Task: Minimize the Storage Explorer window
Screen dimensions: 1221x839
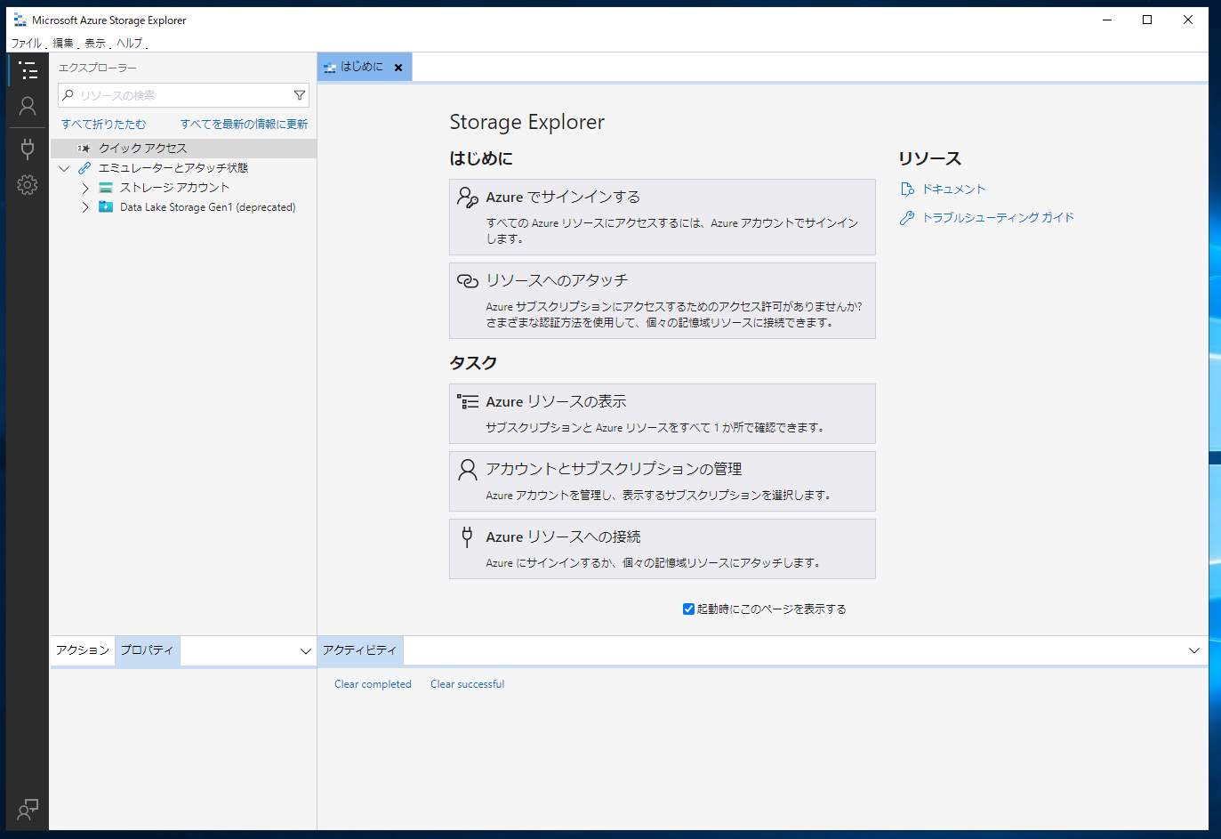Action: point(1107,20)
